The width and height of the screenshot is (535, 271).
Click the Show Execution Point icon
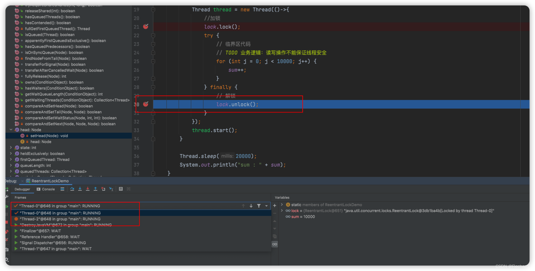pos(62,189)
